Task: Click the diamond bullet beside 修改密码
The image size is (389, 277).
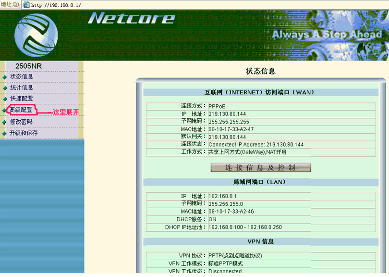Action: [4, 122]
